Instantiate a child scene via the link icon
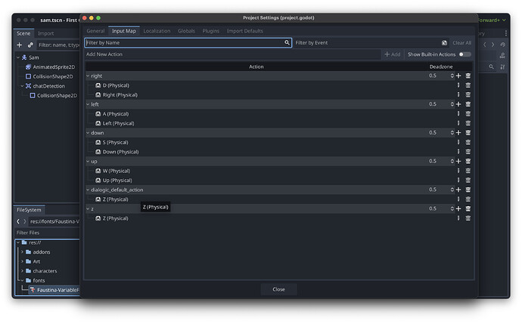 pyautogui.click(x=30, y=45)
